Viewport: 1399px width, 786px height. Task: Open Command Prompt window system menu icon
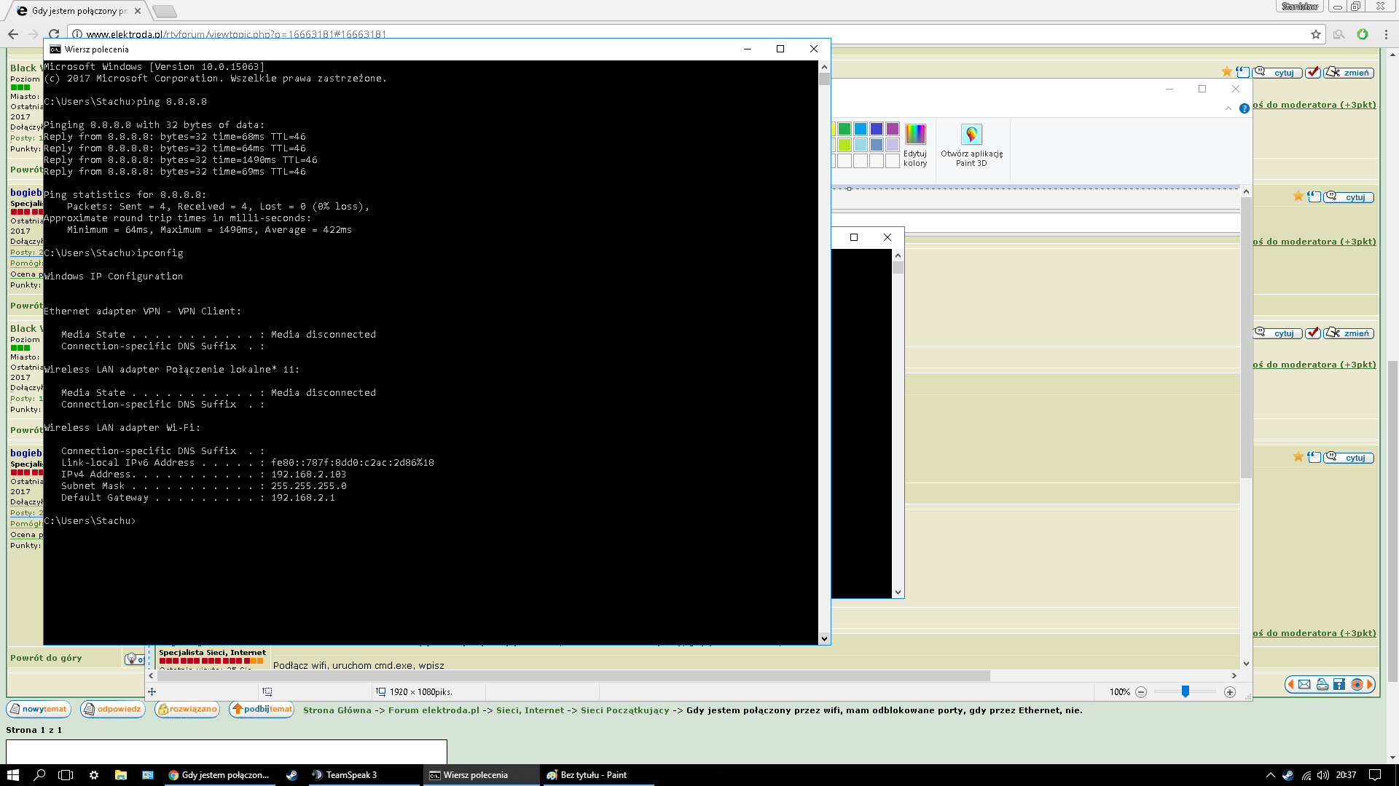55,49
